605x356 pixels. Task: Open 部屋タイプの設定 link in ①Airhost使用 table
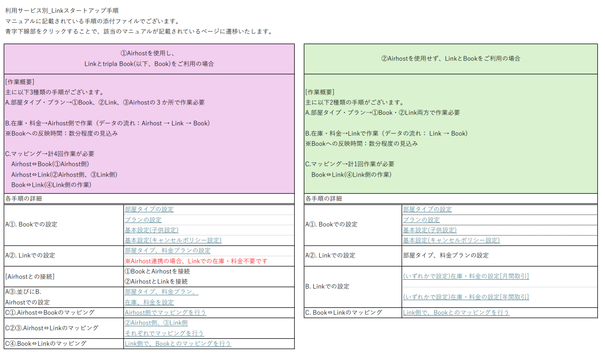click(x=149, y=209)
